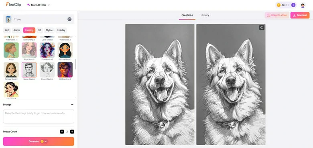313x148 pixels.
Task: Click the Generate button
Action: 39,142
